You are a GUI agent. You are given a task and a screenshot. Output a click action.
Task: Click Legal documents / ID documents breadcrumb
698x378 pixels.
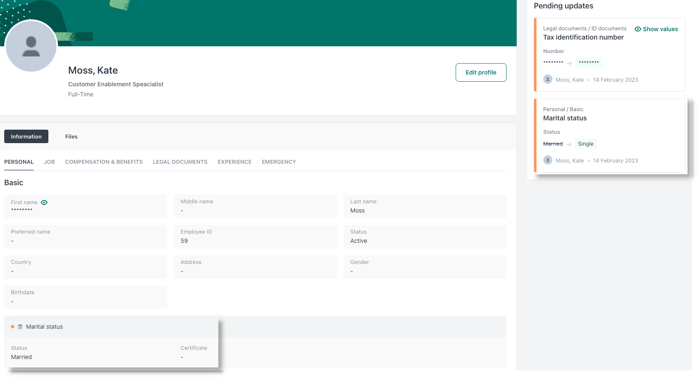585,29
